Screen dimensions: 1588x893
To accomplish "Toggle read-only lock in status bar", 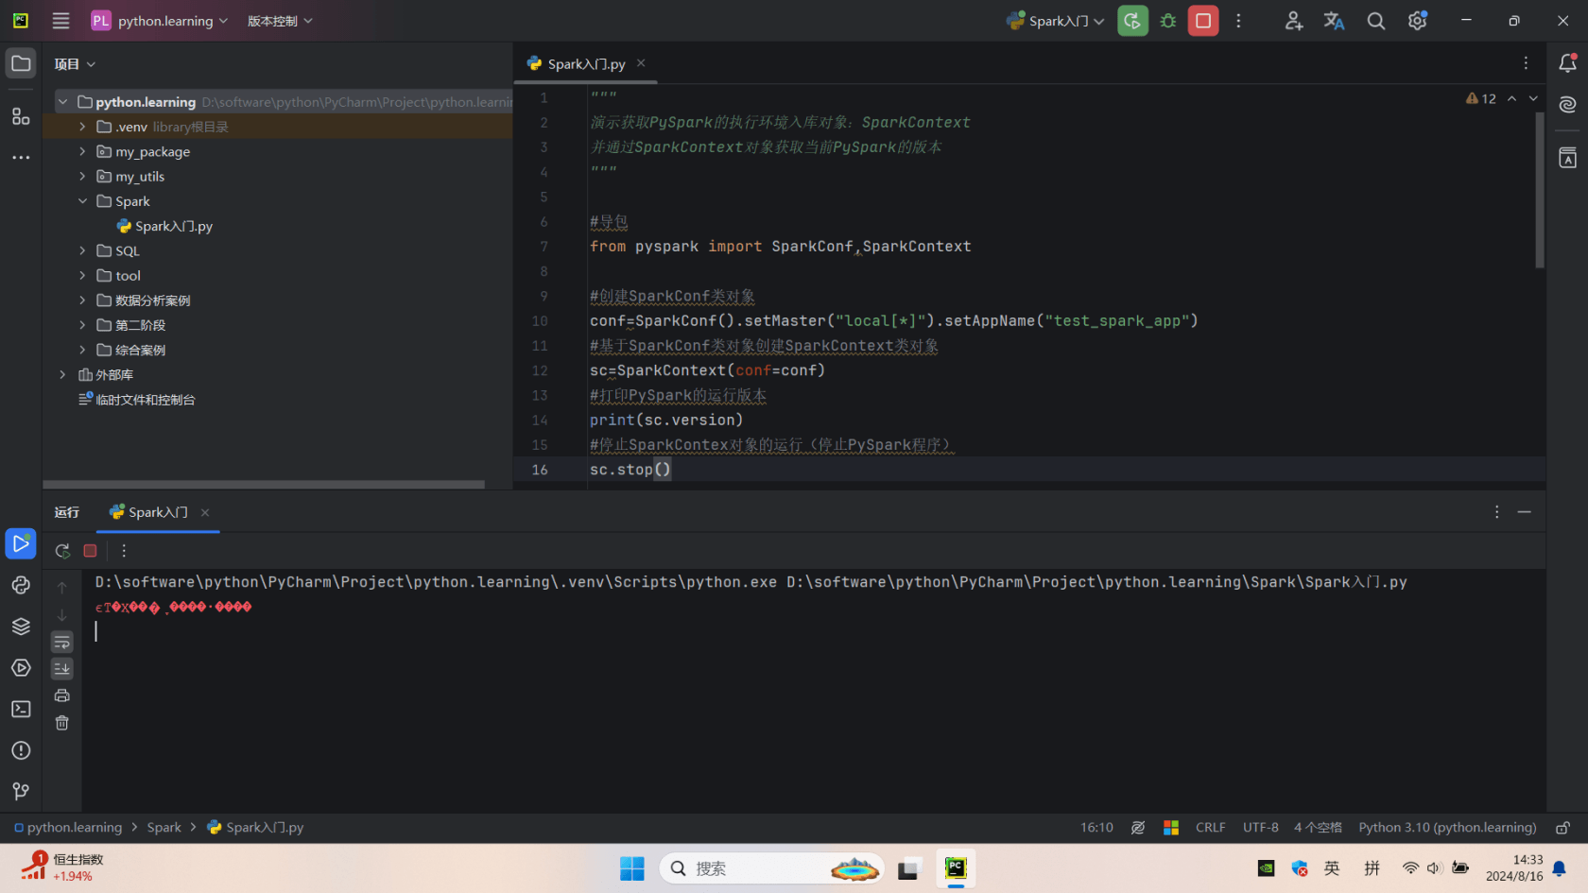I will (x=1563, y=828).
